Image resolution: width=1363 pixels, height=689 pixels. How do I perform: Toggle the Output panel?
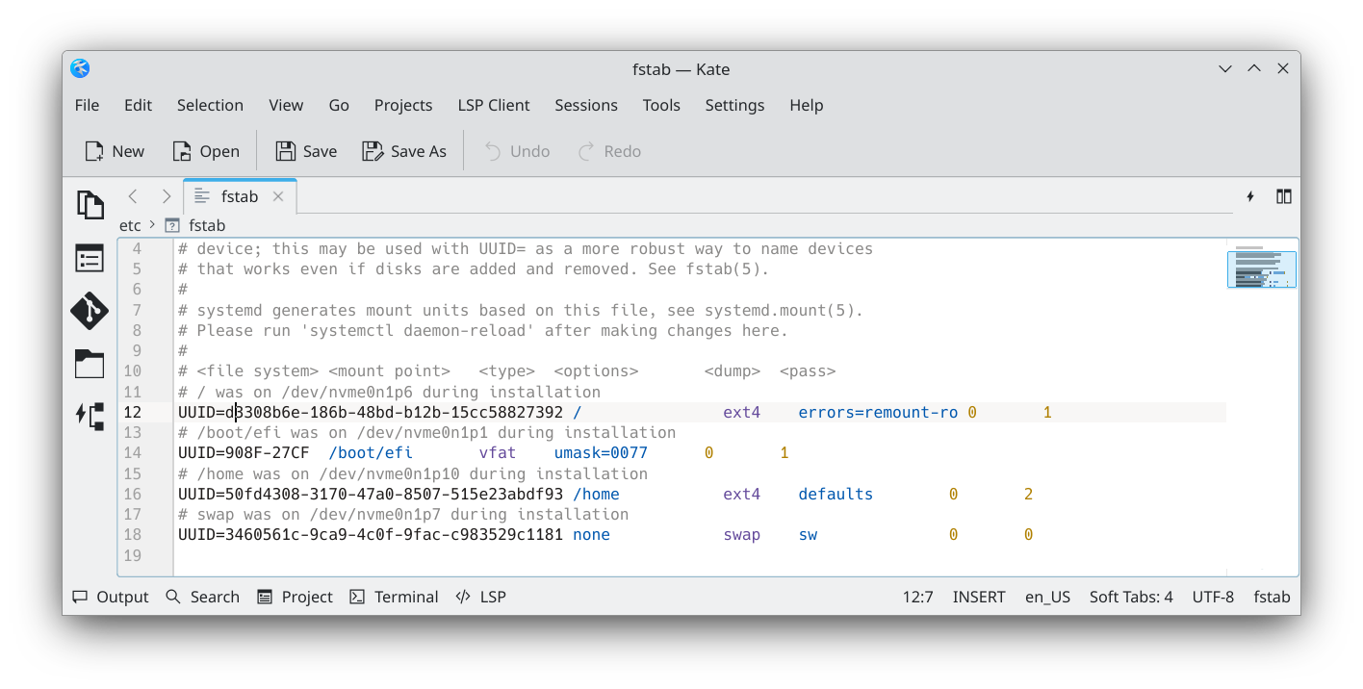click(111, 597)
